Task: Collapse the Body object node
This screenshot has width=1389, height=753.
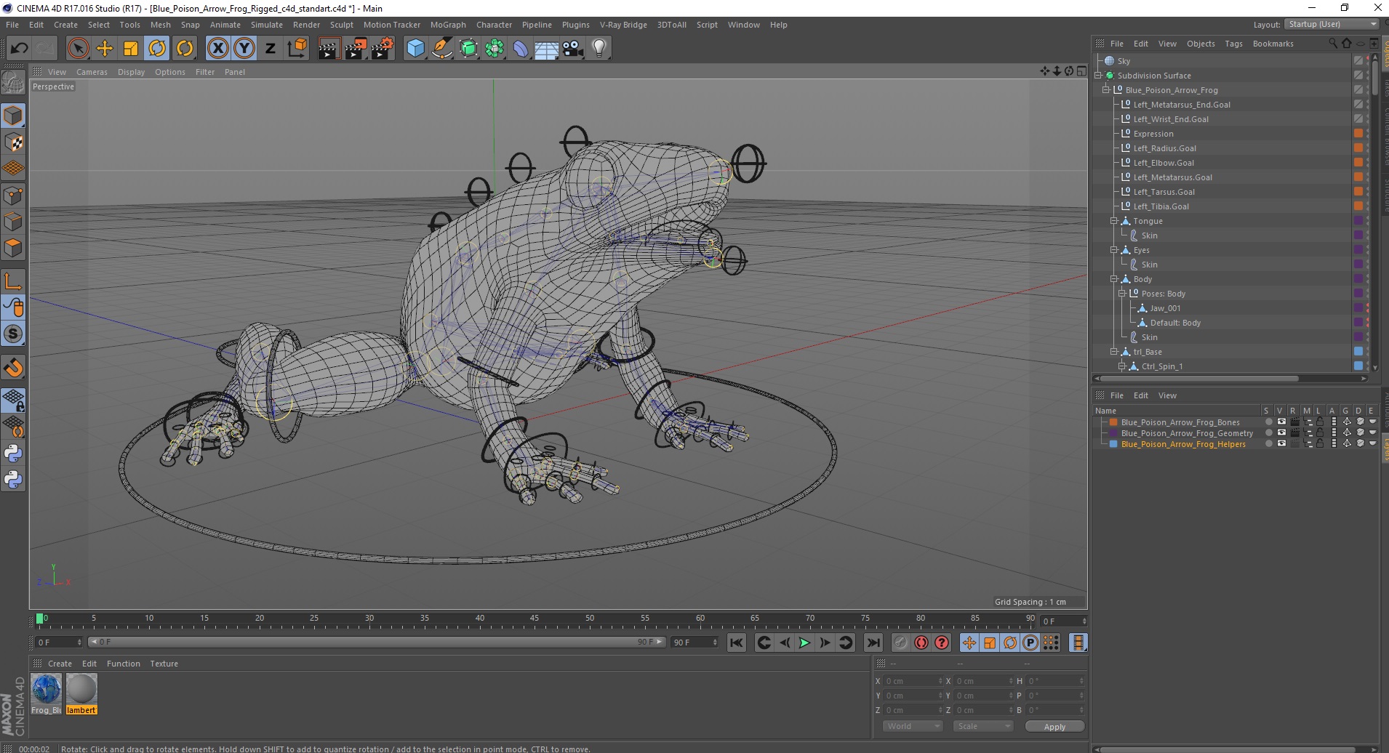Action: point(1113,279)
